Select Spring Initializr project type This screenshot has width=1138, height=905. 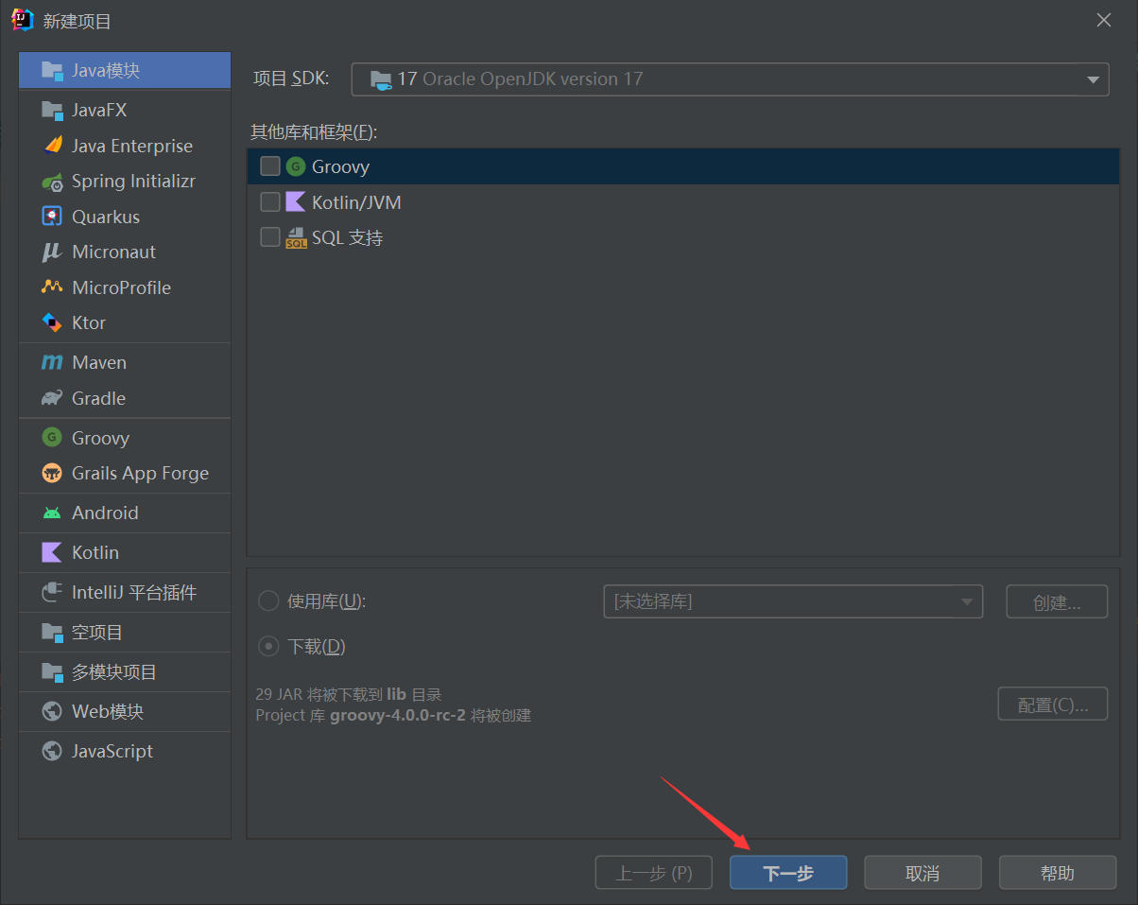[125, 182]
